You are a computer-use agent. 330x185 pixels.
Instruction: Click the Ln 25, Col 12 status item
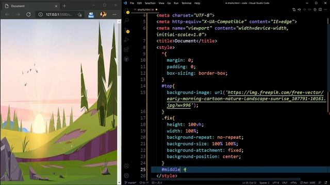pos(250,183)
